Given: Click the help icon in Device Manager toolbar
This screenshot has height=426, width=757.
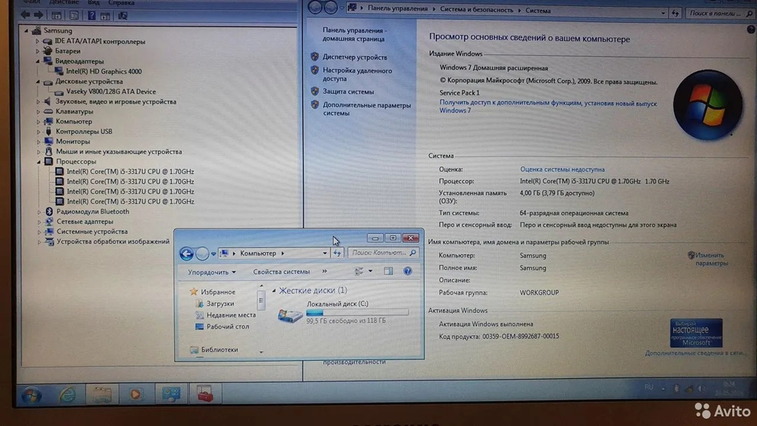Looking at the screenshot, I should click(92, 15).
